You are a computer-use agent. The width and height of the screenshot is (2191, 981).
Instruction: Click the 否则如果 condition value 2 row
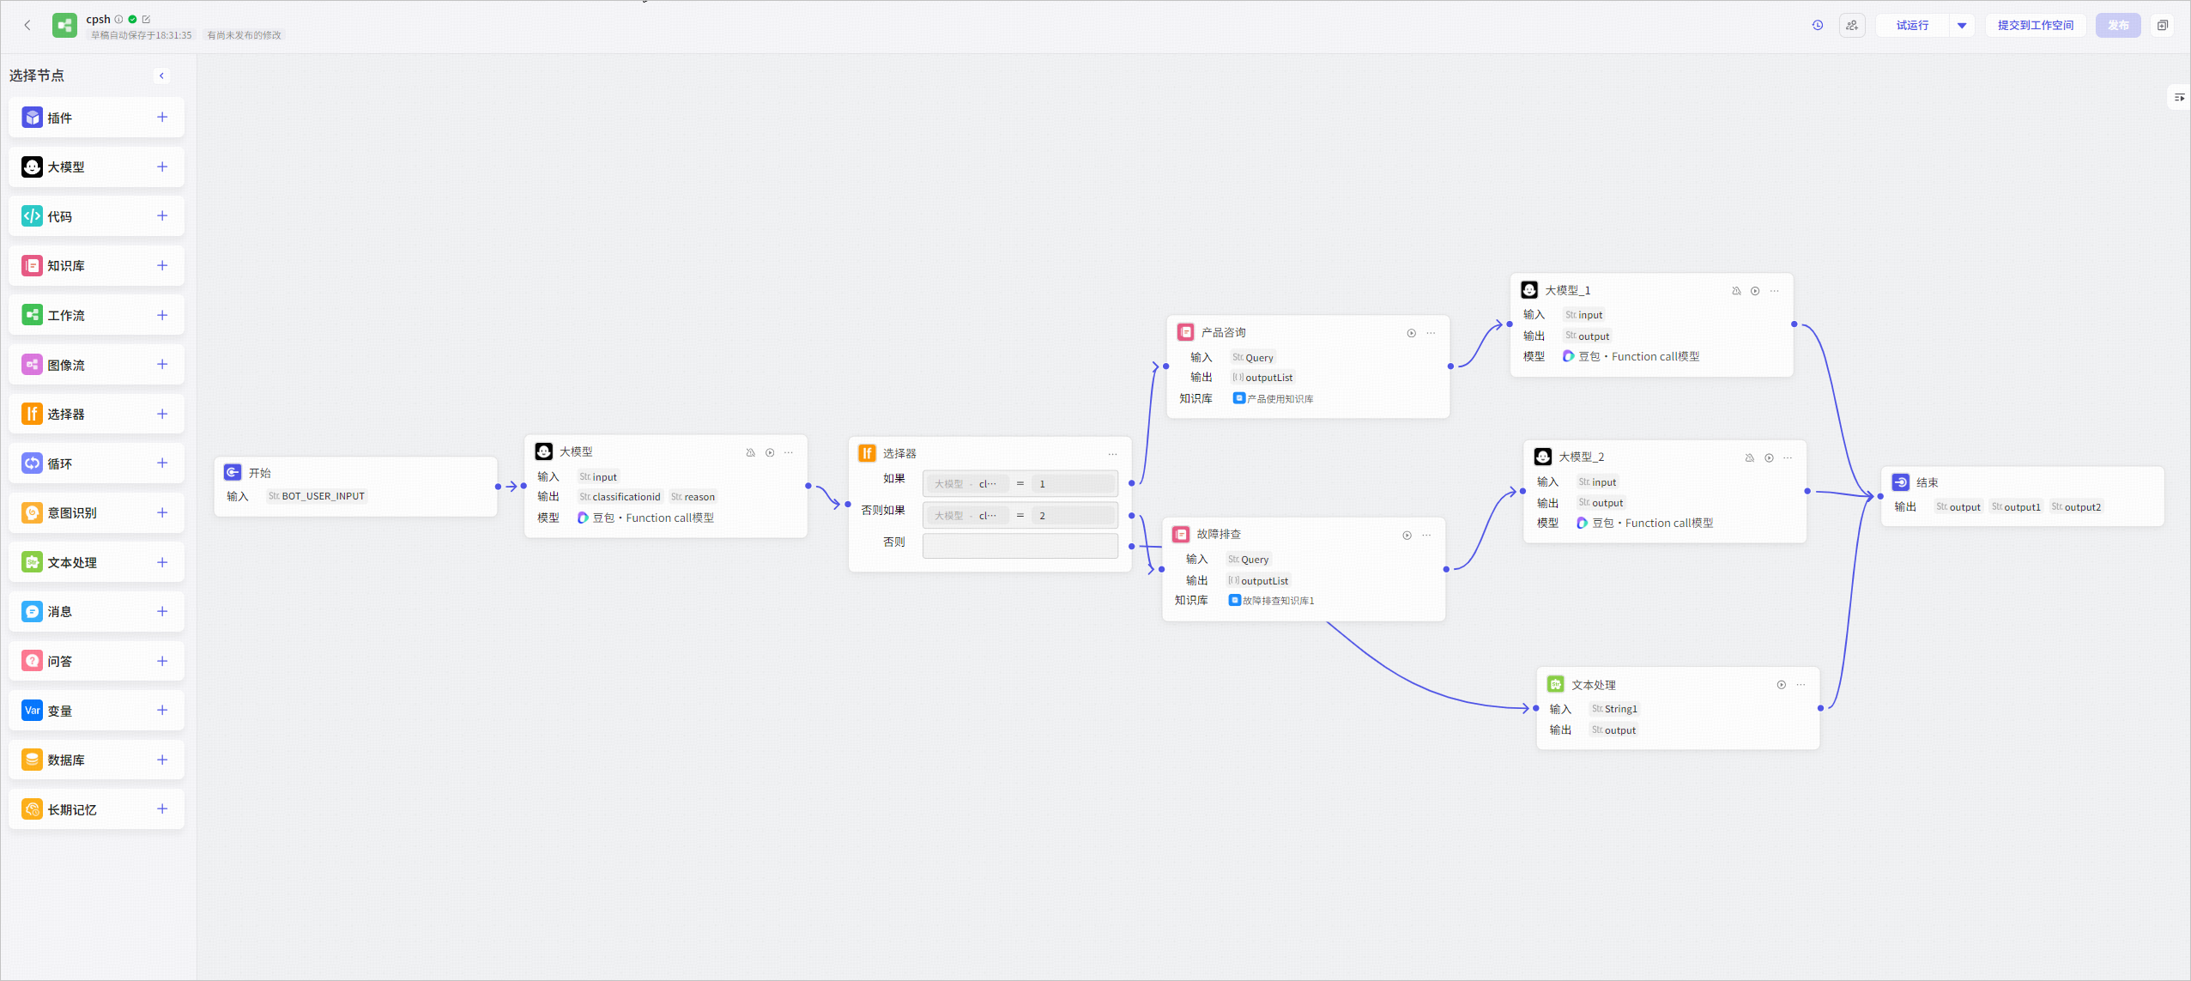point(1020,516)
